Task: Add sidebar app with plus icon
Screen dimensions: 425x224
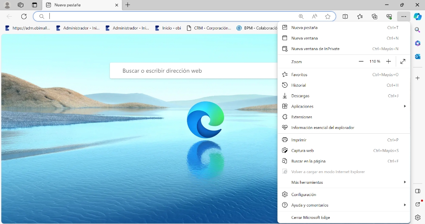Action: coord(417,78)
